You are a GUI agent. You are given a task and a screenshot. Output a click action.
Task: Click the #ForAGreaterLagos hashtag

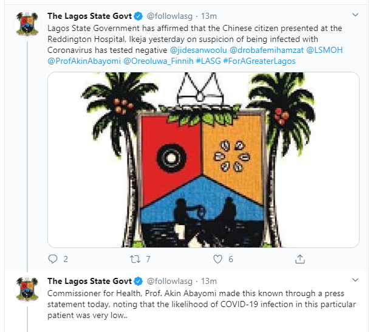[260, 61]
